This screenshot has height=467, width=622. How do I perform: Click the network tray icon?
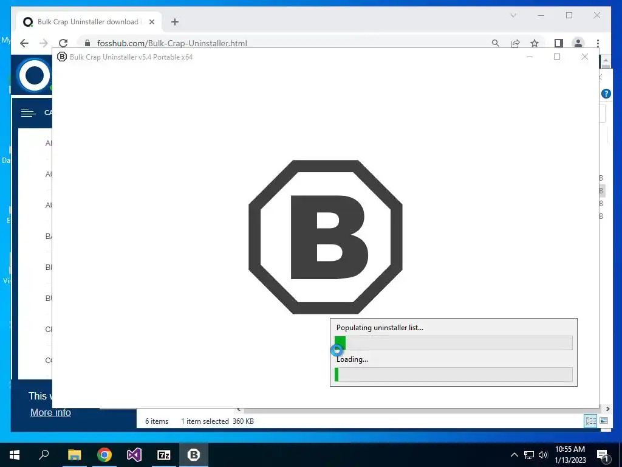click(x=529, y=455)
